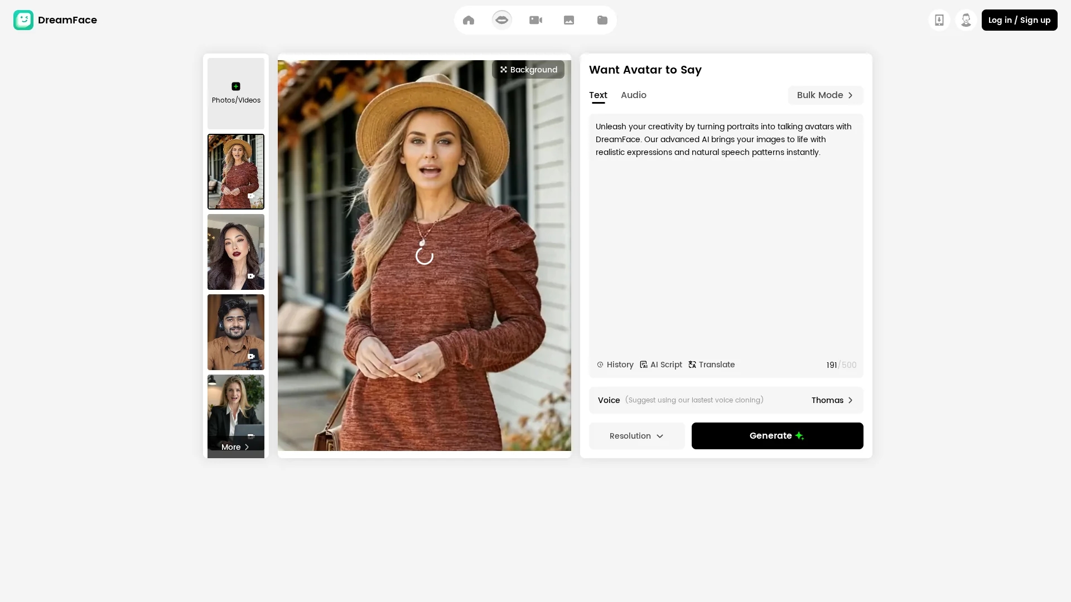
Task: Open the video camera nav icon
Action: pyautogui.click(x=535, y=20)
